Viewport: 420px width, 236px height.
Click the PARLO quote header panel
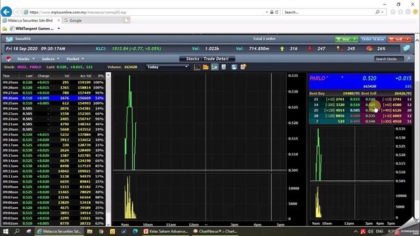click(360, 82)
